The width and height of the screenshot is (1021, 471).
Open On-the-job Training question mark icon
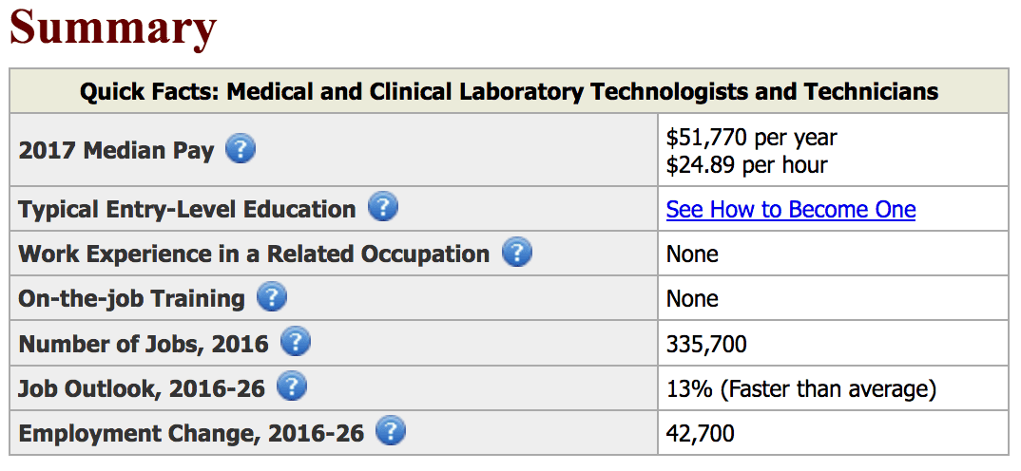click(272, 297)
